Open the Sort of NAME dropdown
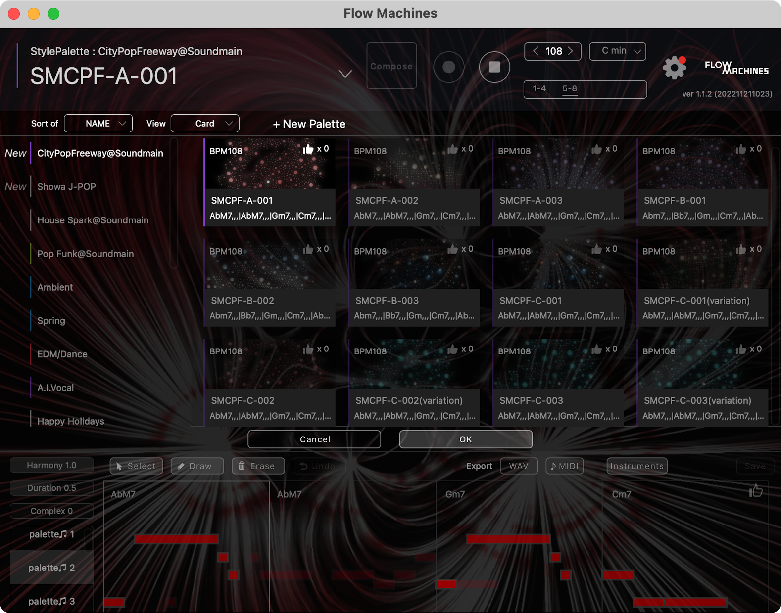Viewport: 781px width, 613px height. pos(98,123)
